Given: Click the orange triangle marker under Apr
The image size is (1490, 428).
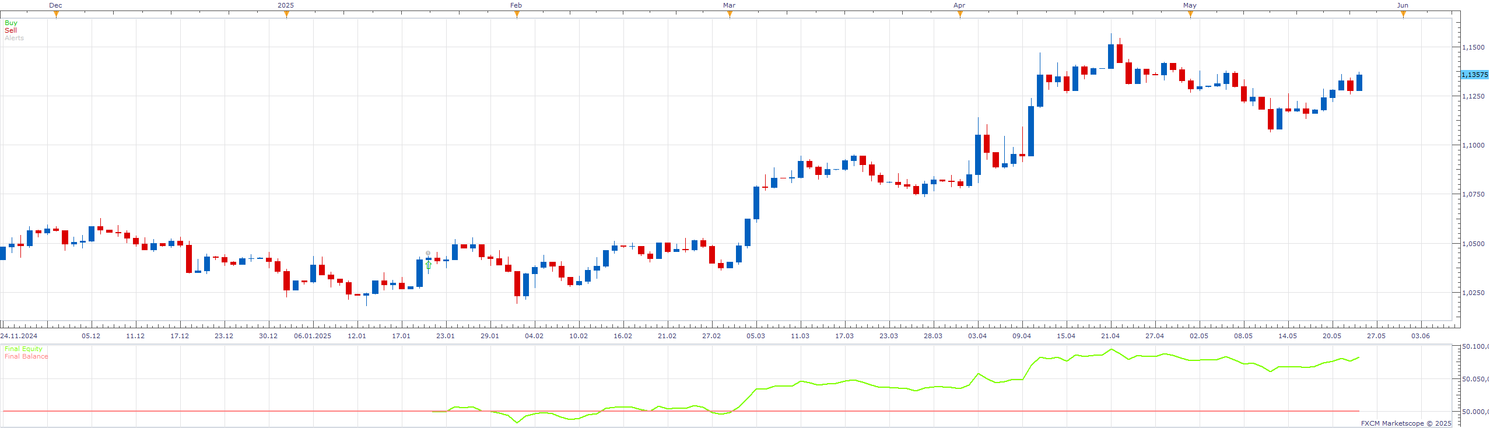Looking at the screenshot, I should click(960, 14).
